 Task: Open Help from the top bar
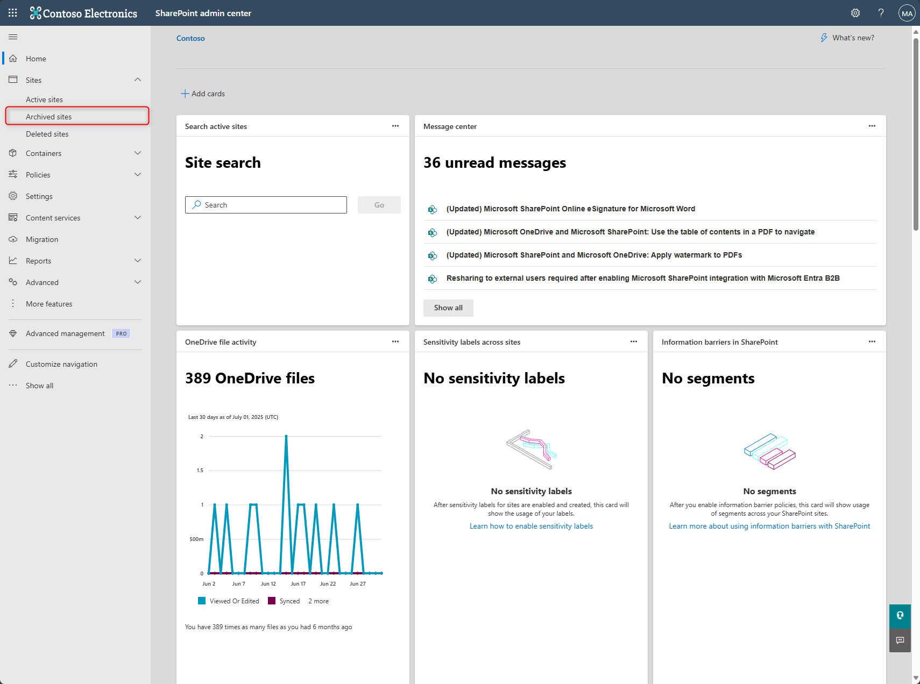coord(881,12)
